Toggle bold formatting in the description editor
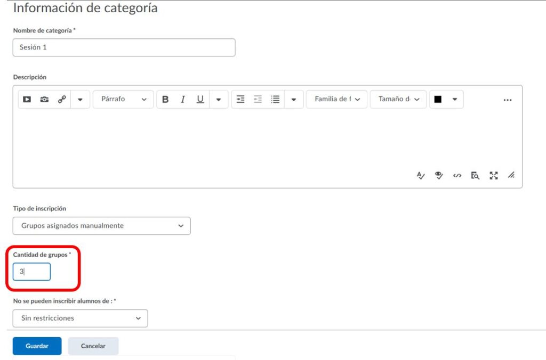Viewport: 546px width, 360px height. [x=165, y=100]
